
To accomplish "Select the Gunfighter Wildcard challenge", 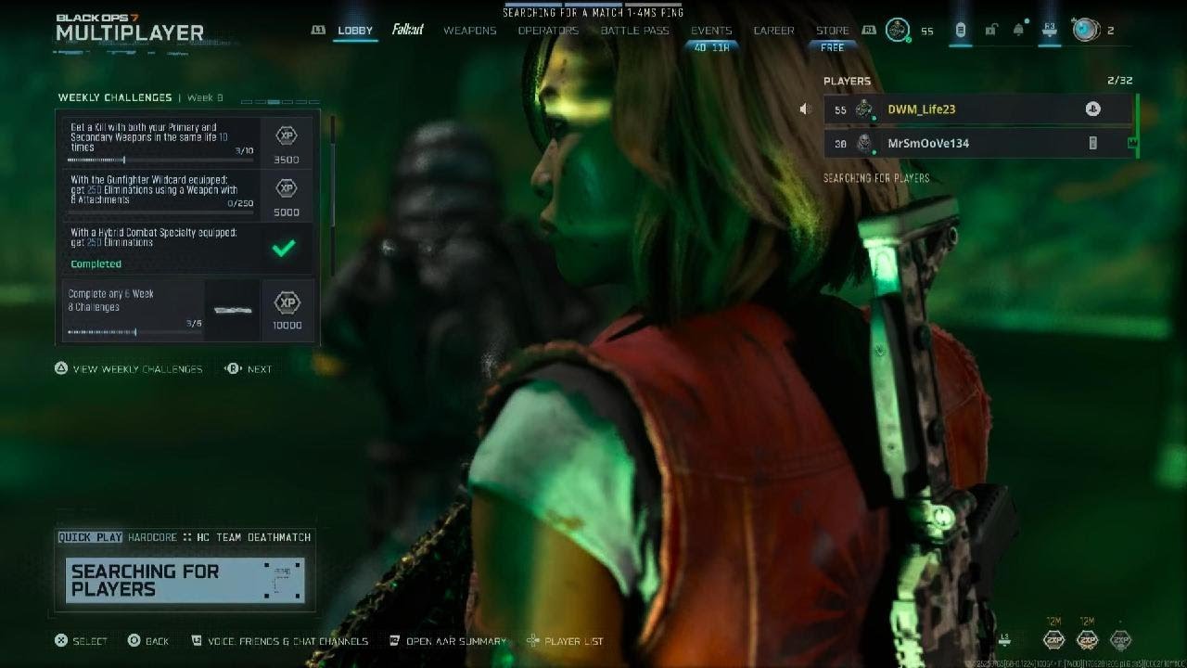I will [x=188, y=195].
